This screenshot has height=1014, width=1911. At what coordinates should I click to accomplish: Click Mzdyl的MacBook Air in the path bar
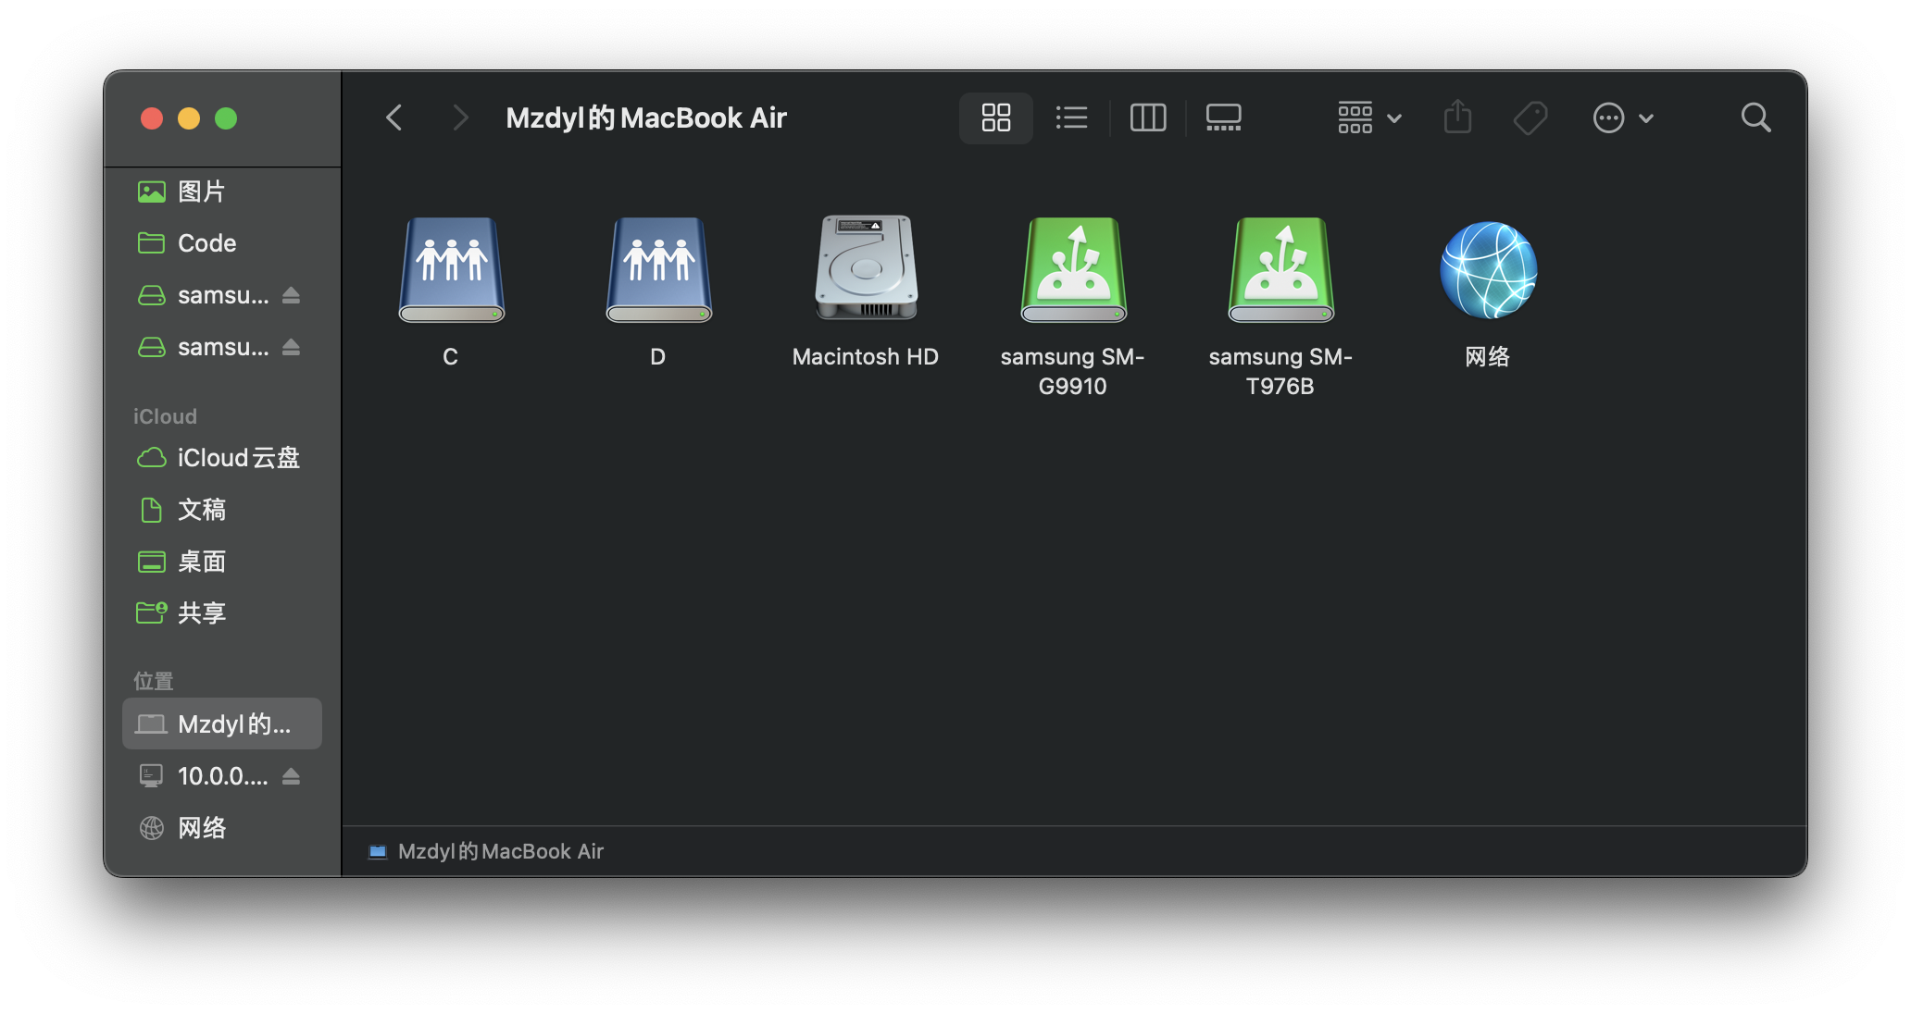[x=499, y=851]
